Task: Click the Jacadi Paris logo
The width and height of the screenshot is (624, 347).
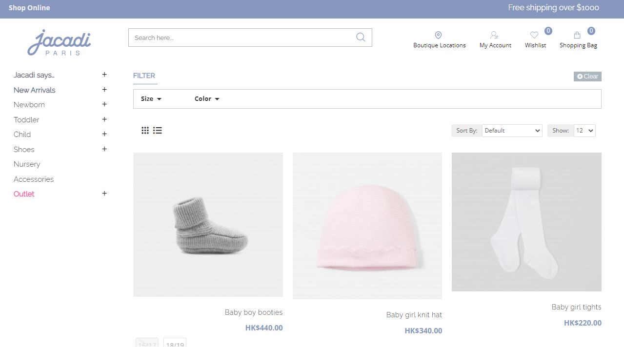Action: (x=59, y=42)
